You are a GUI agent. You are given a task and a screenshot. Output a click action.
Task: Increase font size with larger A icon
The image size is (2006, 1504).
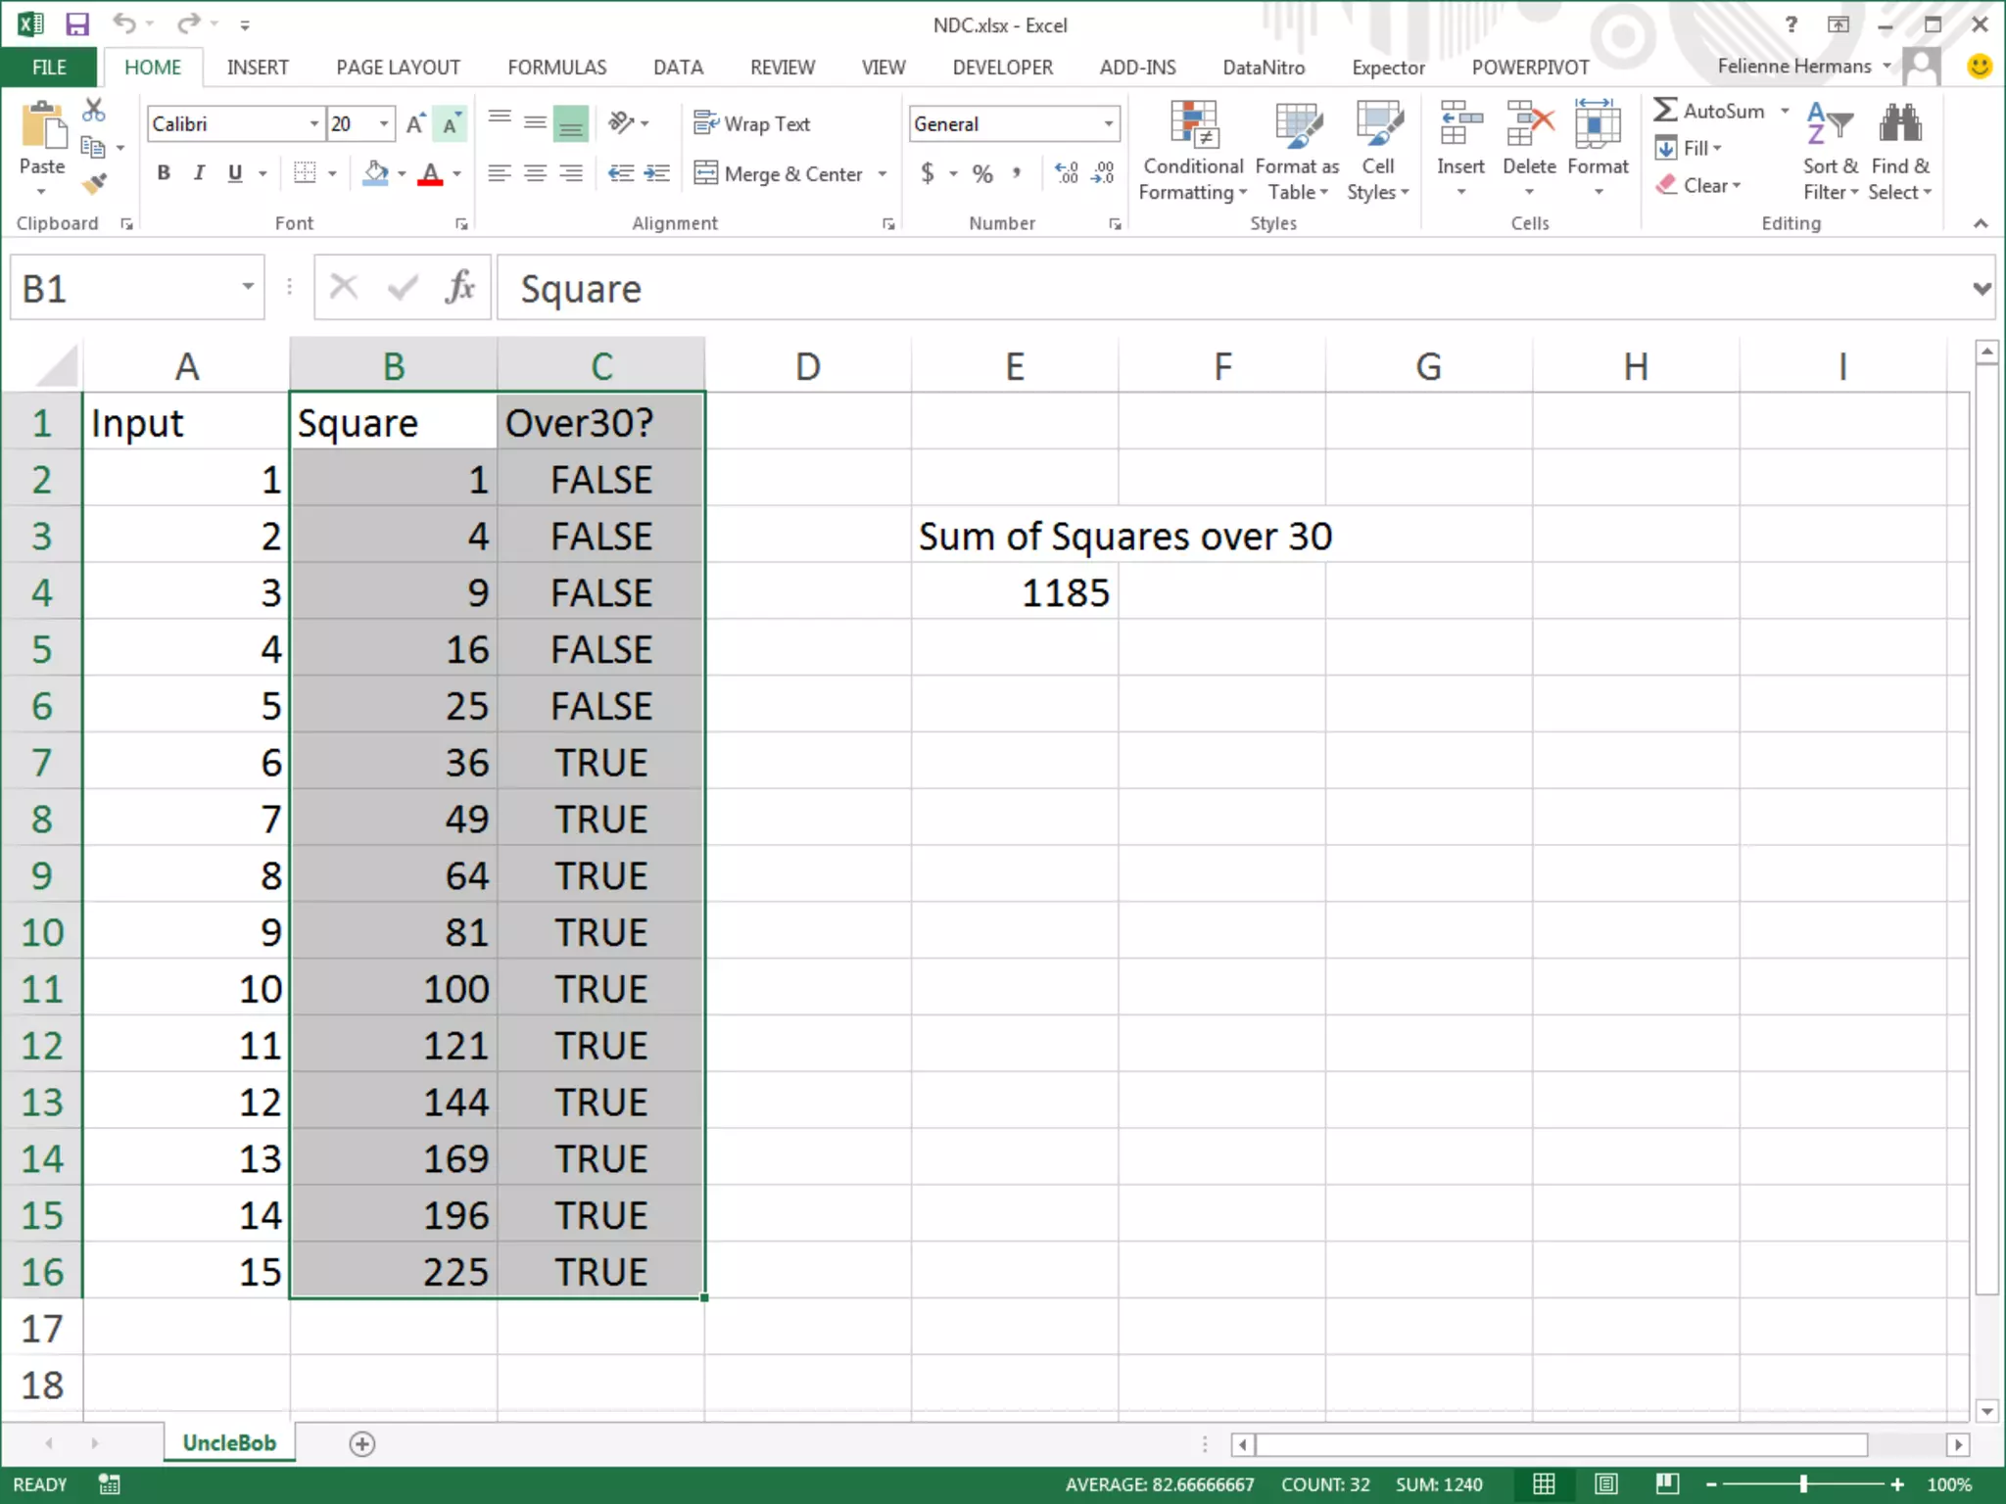click(415, 124)
